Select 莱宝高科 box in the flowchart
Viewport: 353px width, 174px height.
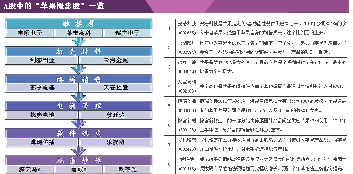click(x=79, y=33)
